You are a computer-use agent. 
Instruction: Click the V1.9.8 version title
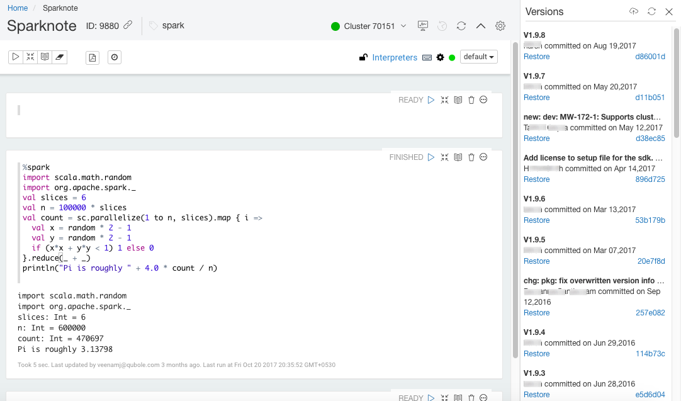click(x=534, y=35)
